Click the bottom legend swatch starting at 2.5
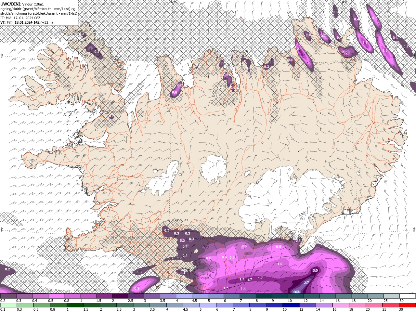This screenshot has height=312, width=416. pyautogui.click(x=124, y=305)
